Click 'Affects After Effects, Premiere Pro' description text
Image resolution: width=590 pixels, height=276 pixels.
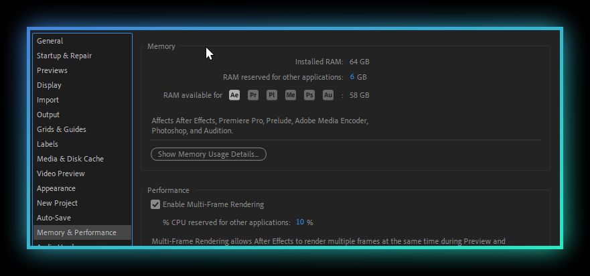pos(260,126)
